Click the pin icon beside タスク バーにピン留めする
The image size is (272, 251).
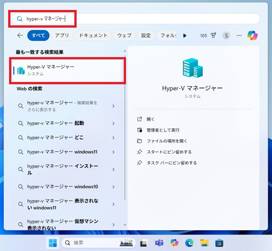140,163
